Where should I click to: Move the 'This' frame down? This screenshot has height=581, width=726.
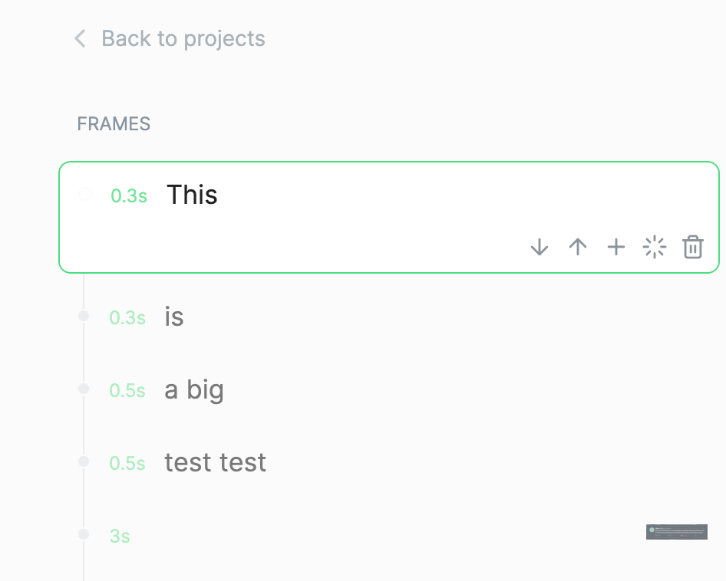point(540,247)
